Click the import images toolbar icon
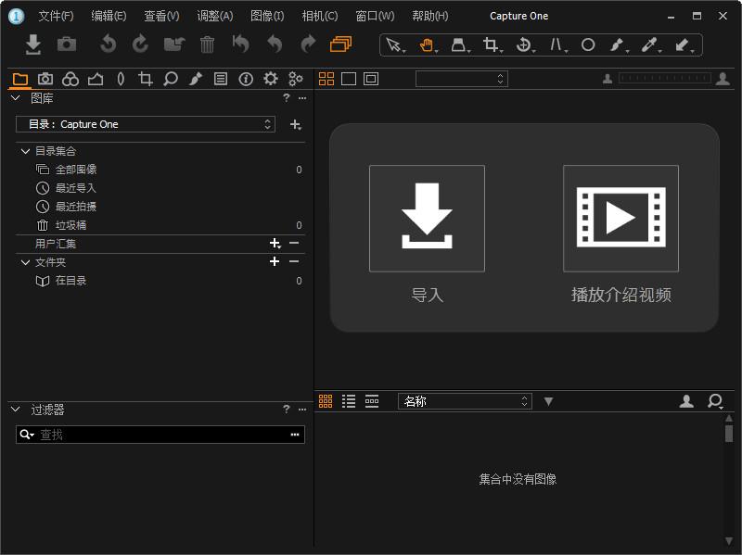Viewport: 742px width, 555px height. (x=33, y=44)
